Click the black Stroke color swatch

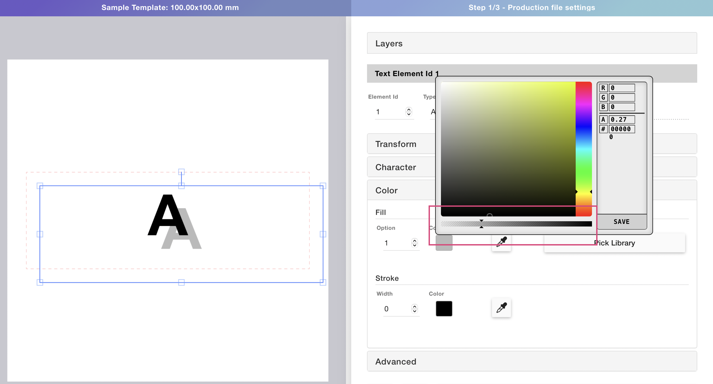(x=444, y=308)
